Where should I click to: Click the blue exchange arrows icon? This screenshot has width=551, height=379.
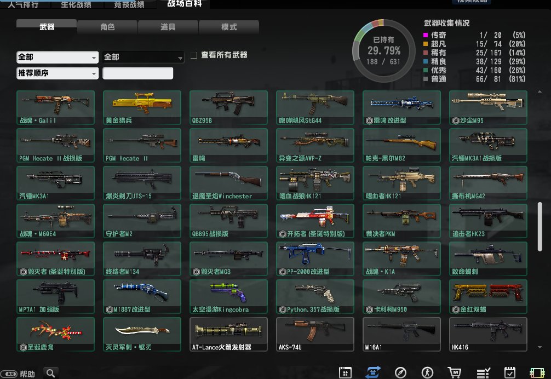point(374,371)
